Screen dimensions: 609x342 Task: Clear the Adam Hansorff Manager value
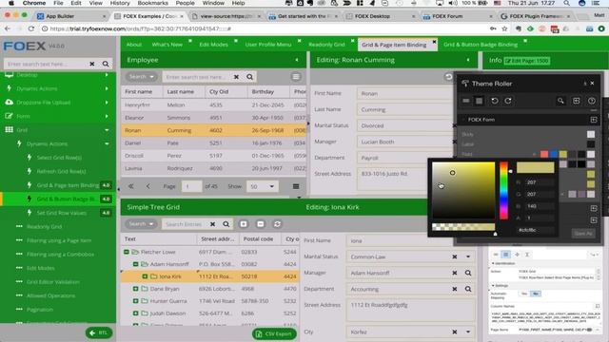(x=455, y=273)
